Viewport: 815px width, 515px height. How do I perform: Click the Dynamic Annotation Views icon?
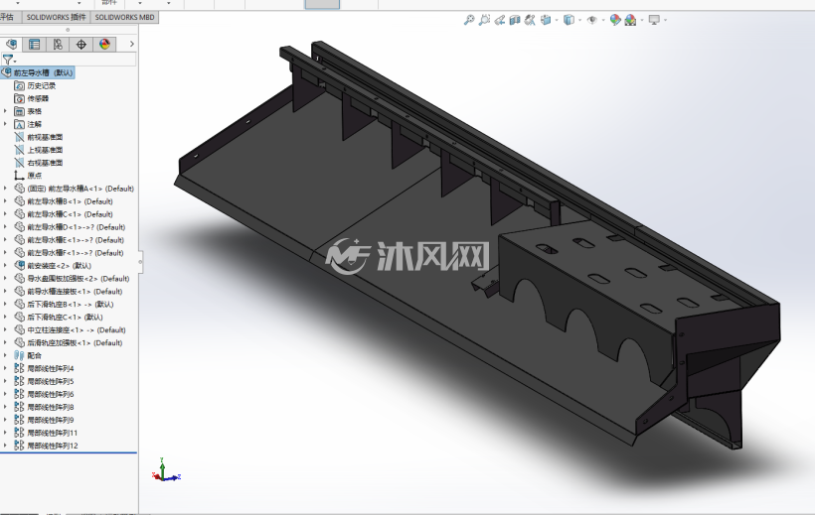(530, 20)
